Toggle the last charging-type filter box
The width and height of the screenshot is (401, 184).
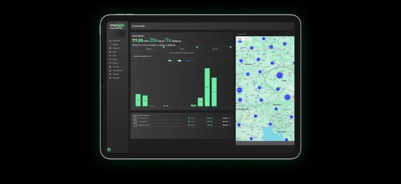216,49
